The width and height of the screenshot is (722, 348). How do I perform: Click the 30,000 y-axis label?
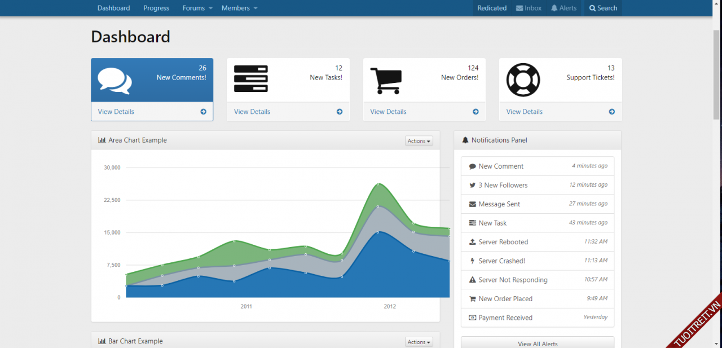(x=112, y=168)
